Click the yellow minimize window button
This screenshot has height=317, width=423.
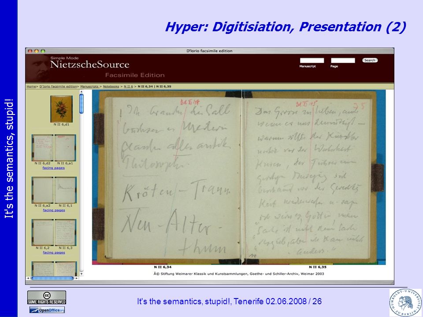37,51
